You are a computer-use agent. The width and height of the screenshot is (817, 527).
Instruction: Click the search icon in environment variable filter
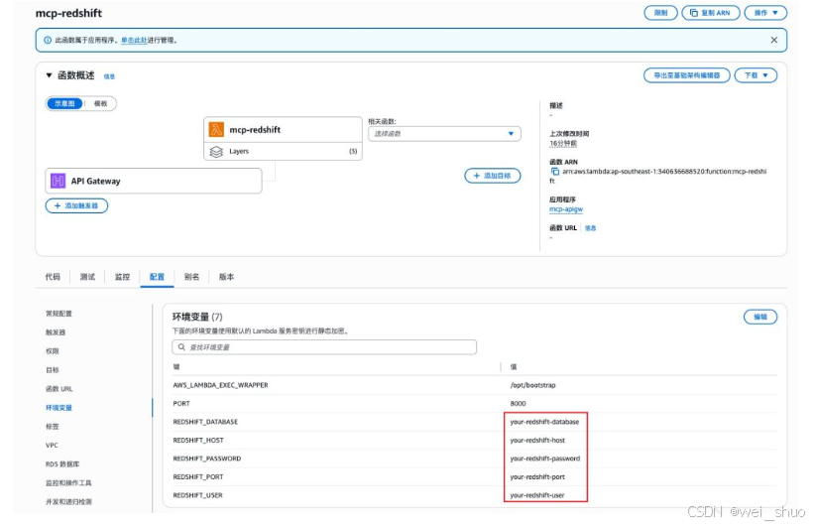[x=181, y=347]
